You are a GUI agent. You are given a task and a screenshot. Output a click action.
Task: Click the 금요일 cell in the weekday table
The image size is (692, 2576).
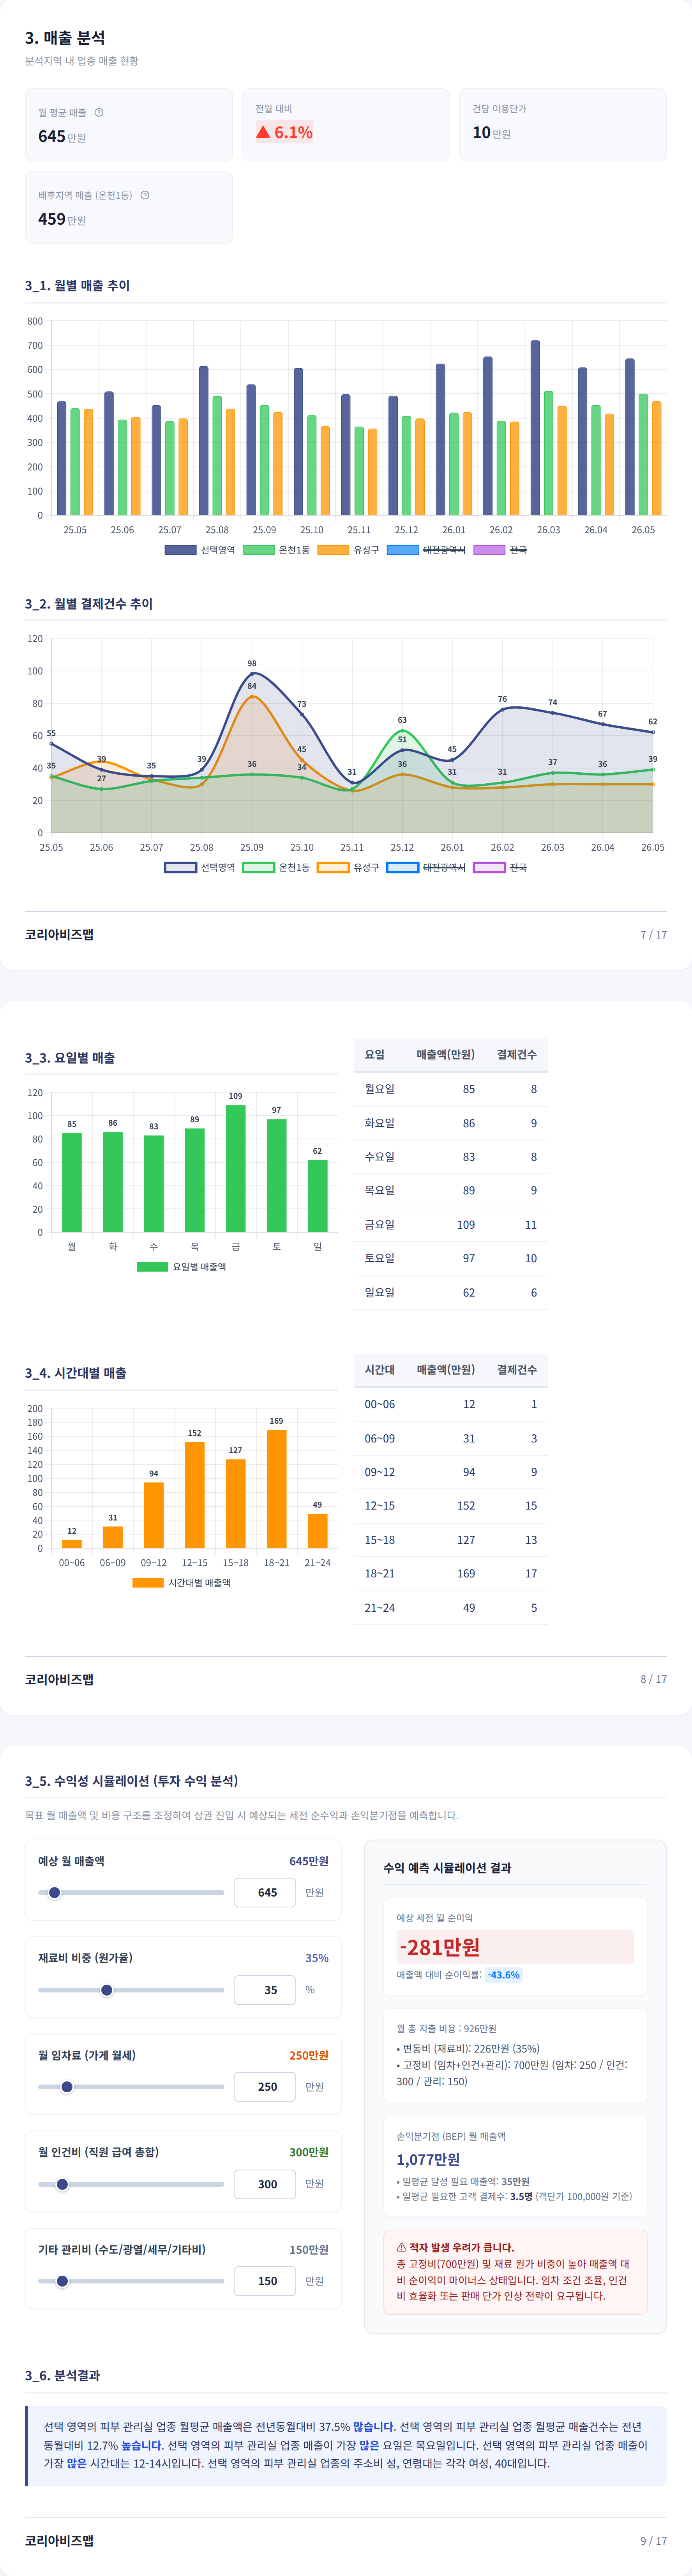point(380,1224)
